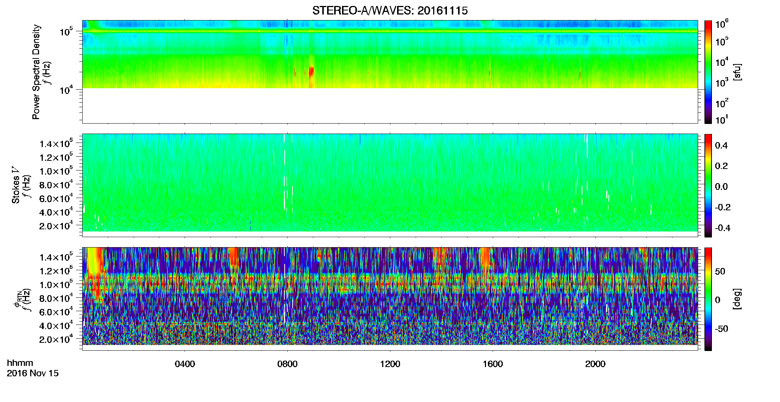The height and width of the screenshot is (402, 780).
Task: Click the 2016 Nov 15 date label
Action: pos(33,373)
